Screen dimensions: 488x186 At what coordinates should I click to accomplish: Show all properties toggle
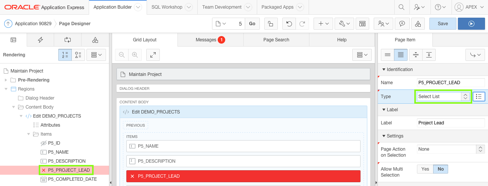tap(401, 55)
